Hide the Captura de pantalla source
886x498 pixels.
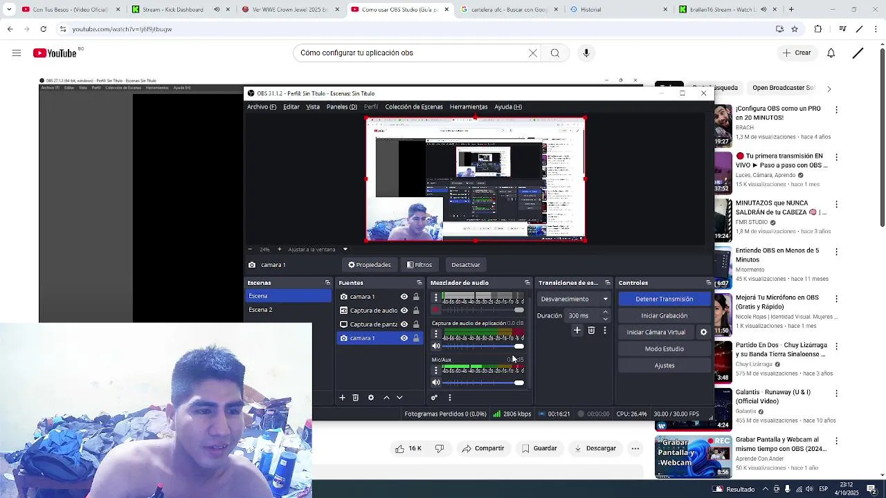[x=404, y=324]
